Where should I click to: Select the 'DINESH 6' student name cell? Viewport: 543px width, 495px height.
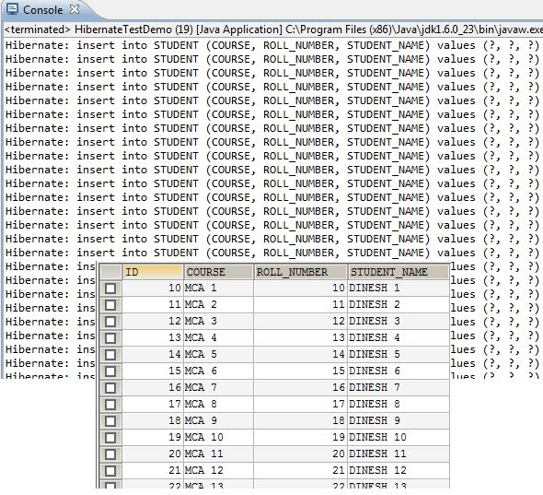click(399, 371)
